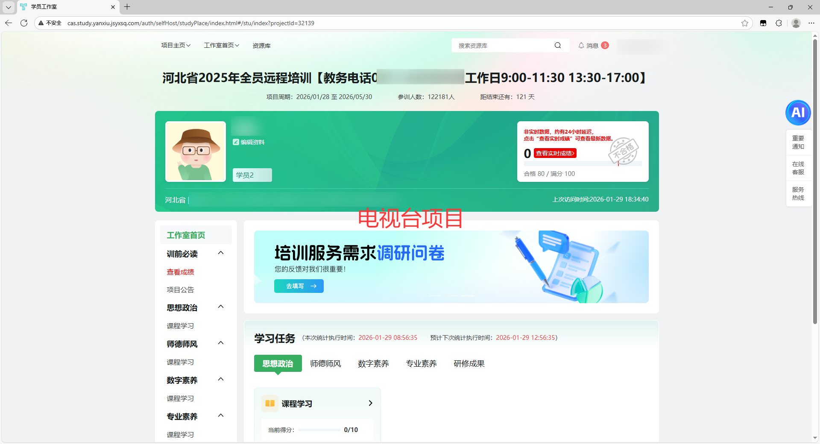
Task: Switch to the 研修成果 tab
Action: point(469,364)
